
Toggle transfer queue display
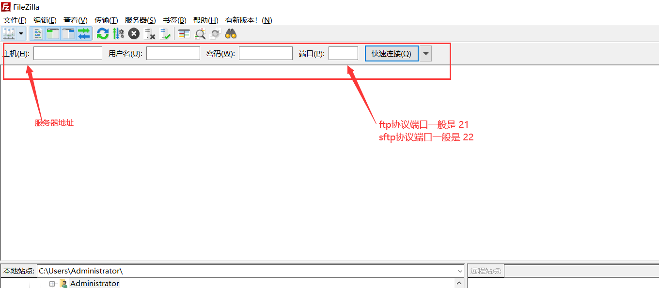84,33
